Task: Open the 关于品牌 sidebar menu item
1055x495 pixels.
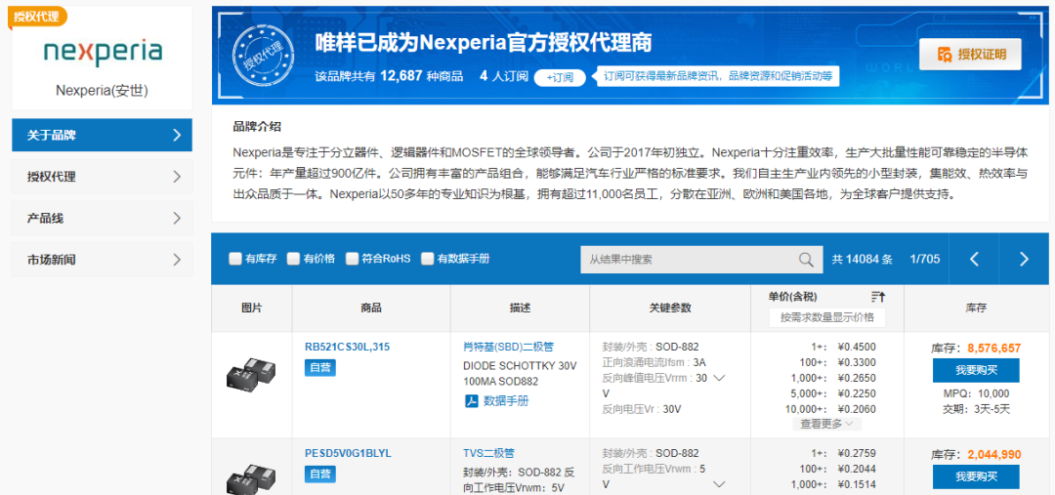Action: 103,135
